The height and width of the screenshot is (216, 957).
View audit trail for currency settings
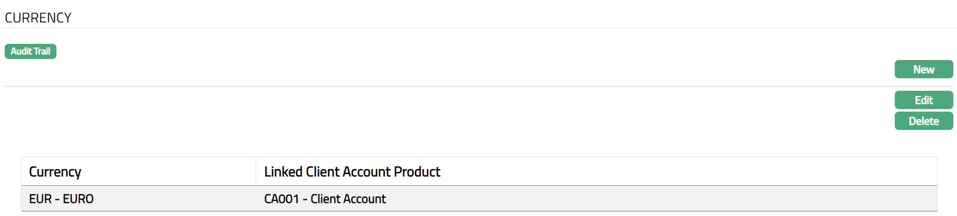click(30, 51)
